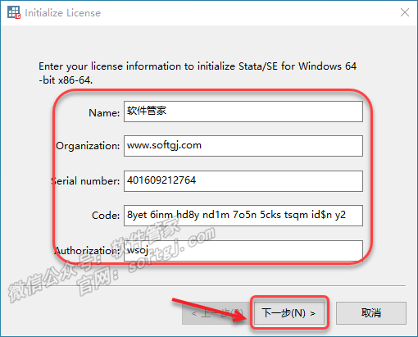Click the Authorization: label
The width and height of the screenshot is (418, 337).
[x=88, y=251]
